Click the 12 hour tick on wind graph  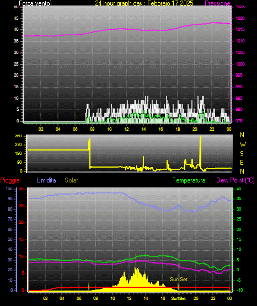pos(126,129)
